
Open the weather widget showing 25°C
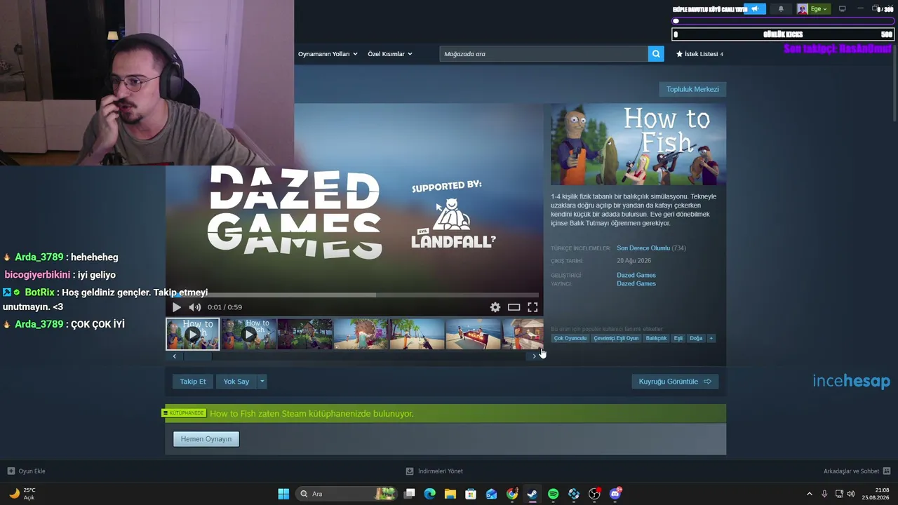[22, 494]
